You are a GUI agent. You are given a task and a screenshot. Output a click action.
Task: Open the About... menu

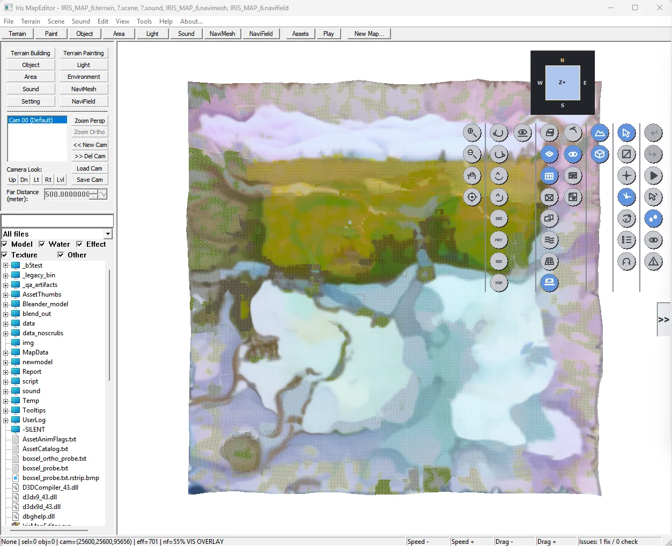[191, 21]
